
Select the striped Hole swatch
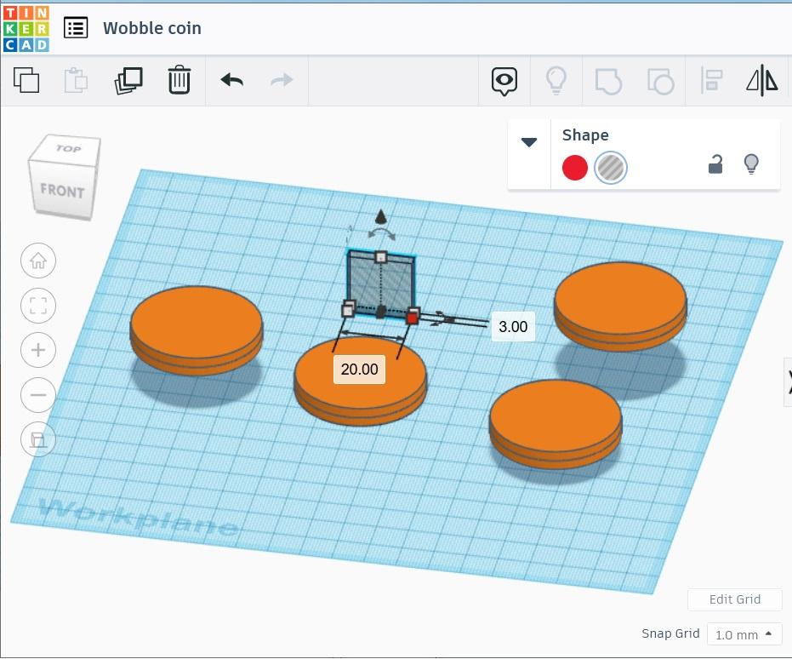(611, 168)
